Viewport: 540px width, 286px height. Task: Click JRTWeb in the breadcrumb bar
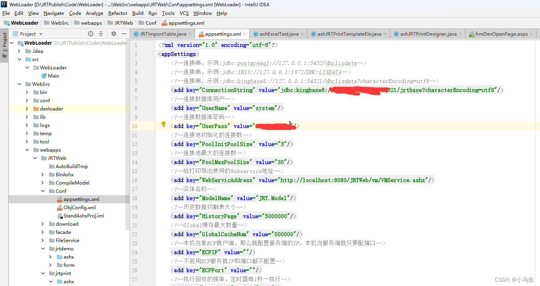[120, 23]
